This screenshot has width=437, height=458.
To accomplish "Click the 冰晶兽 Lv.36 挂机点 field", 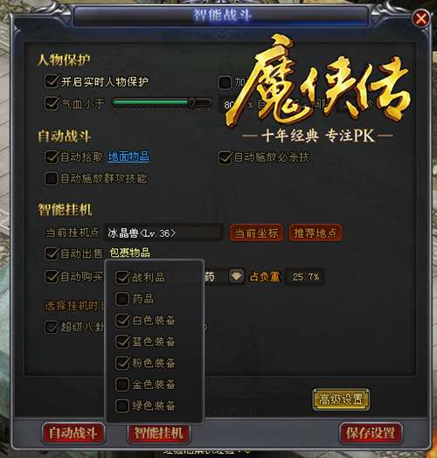I will 163,233.
